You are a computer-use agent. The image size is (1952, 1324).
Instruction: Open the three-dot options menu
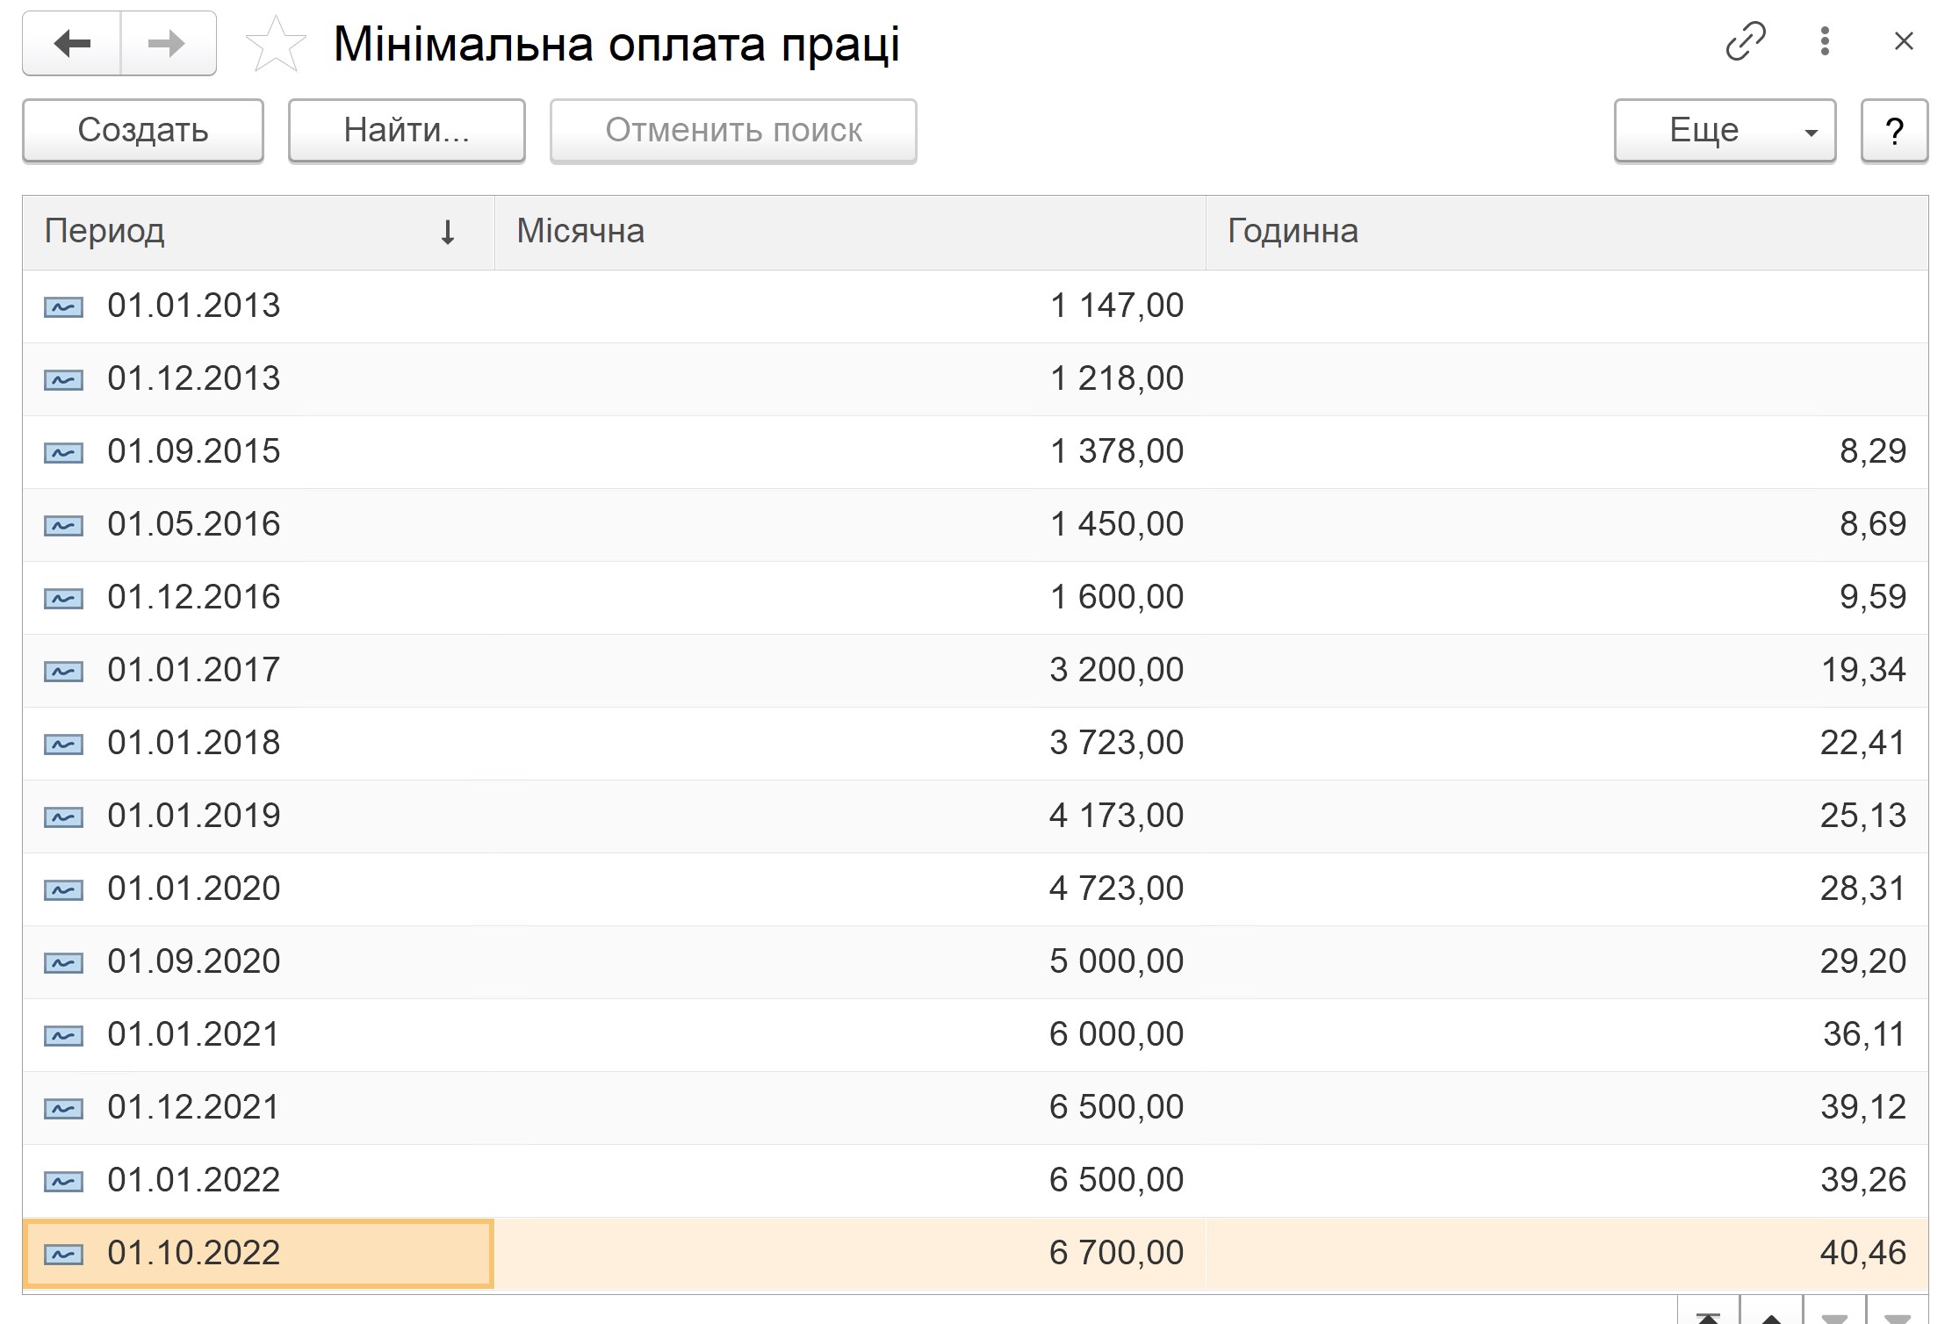(1825, 41)
